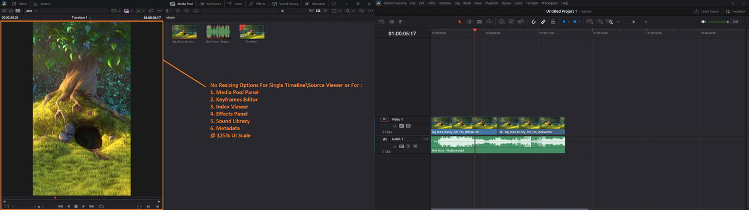The height and width of the screenshot is (210, 749).
Task: Toggle the DIM audio button
Action: pyautogui.click(x=736, y=22)
